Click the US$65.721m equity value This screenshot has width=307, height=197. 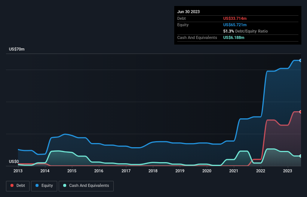click(235, 25)
